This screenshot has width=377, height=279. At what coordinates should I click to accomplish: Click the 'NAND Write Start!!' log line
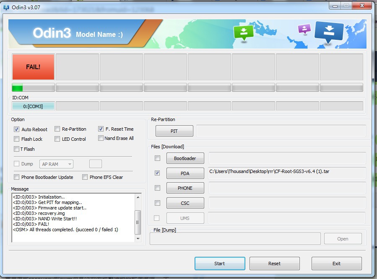[x=45, y=219]
